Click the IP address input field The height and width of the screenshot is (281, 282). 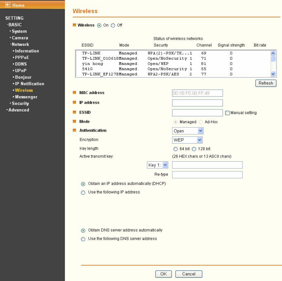(197, 103)
